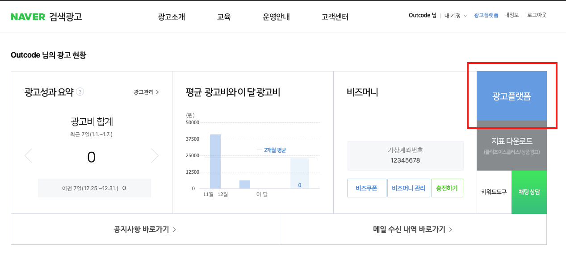The image size is (566, 259).
Task: Click the 비즈쿠폰 button
Action: tap(366, 188)
